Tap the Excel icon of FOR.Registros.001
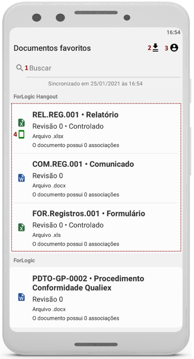The image size is (194, 359). 22,228
